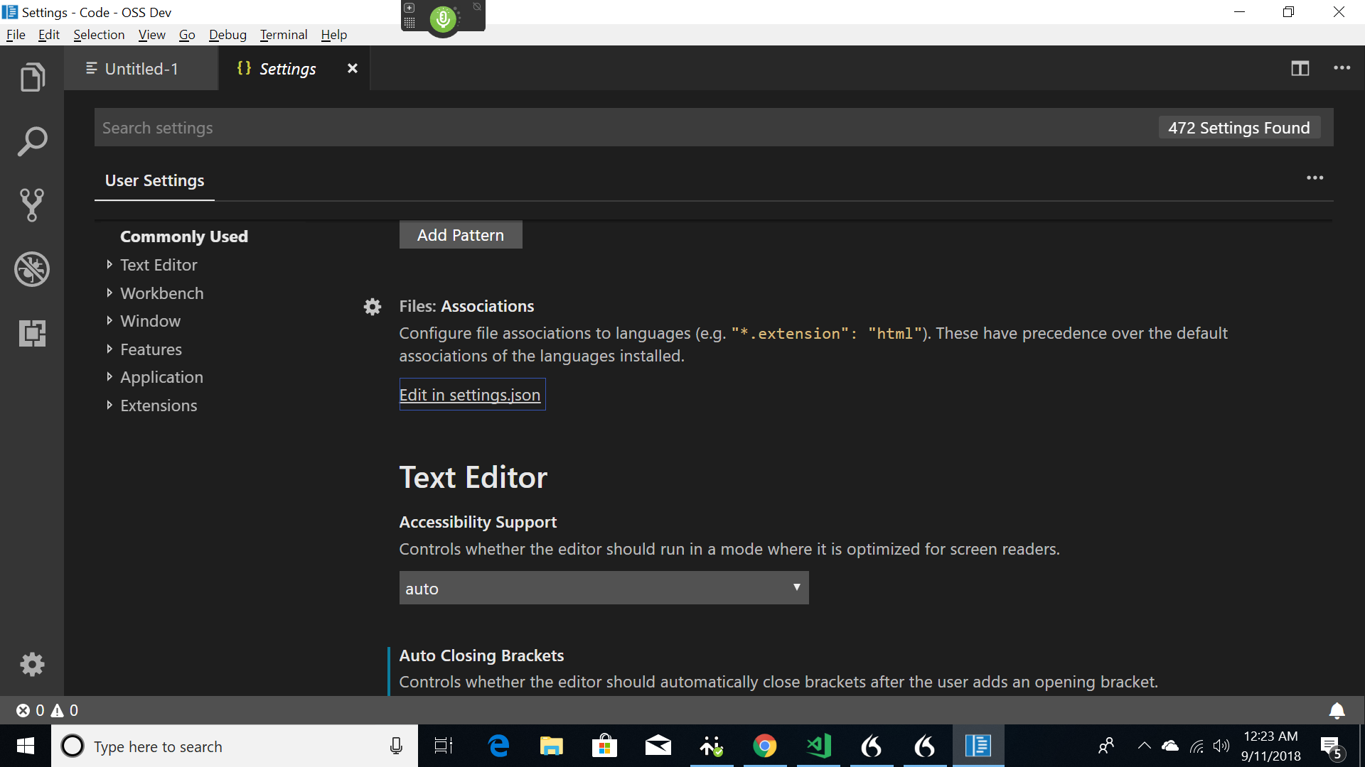The width and height of the screenshot is (1365, 767).
Task: Open more actions menu for the editor tabs
Action: coord(1343,68)
